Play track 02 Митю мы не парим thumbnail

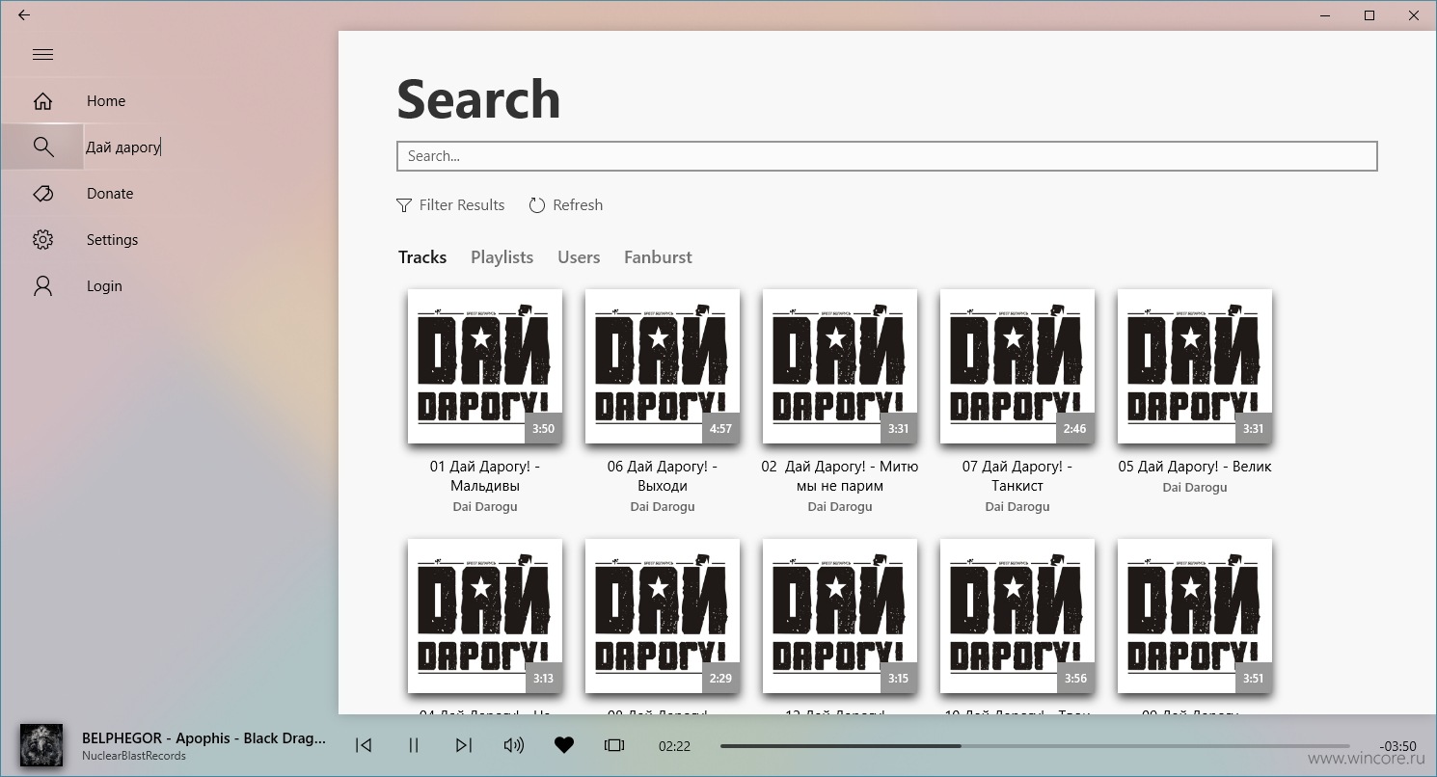click(x=840, y=366)
